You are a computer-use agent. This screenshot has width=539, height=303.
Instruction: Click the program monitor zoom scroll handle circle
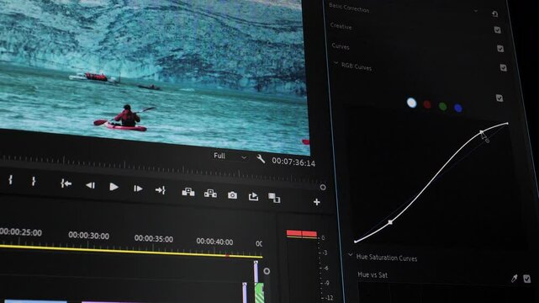(323, 187)
